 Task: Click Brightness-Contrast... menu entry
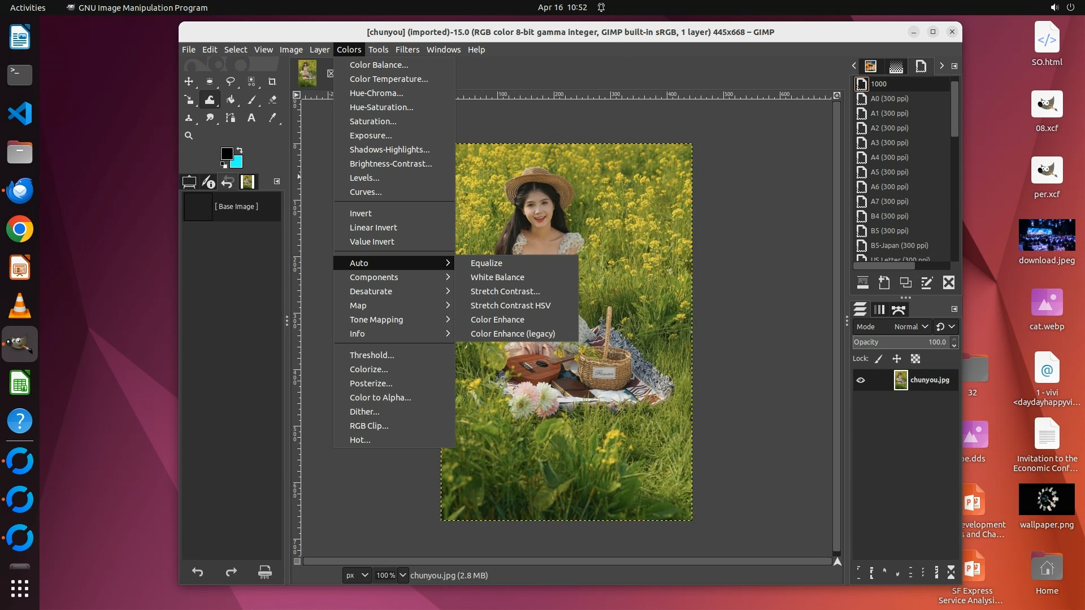click(390, 164)
